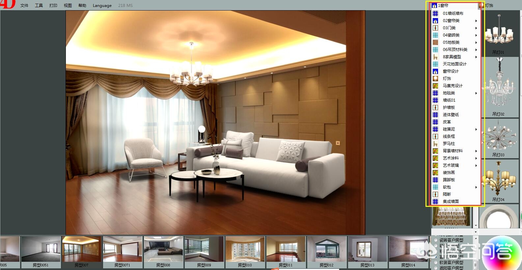Choose the 集成墙面 menu entry
Viewport: 522px width, 270px height.
point(451,202)
